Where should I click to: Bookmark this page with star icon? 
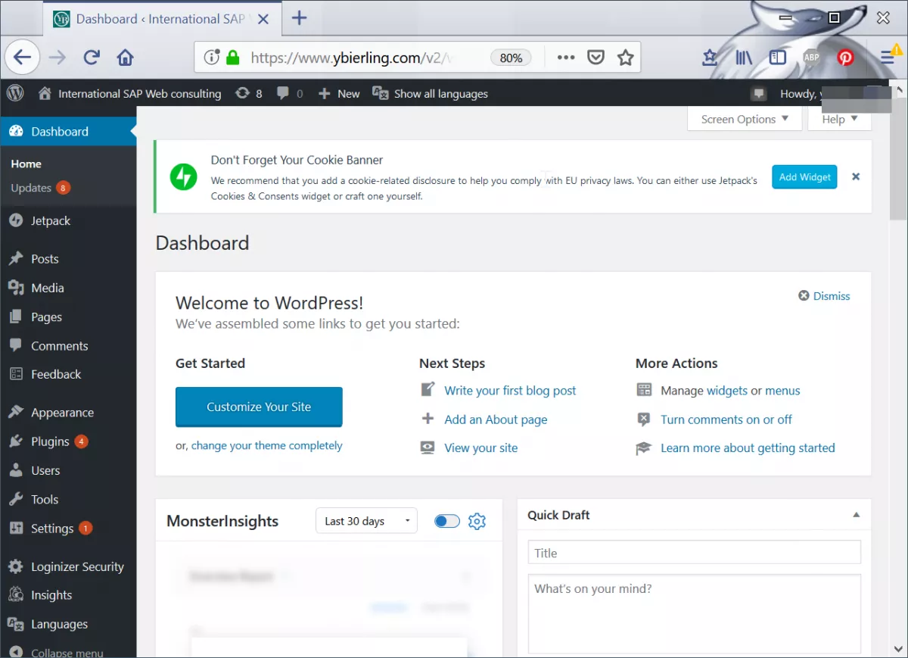[625, 58]
